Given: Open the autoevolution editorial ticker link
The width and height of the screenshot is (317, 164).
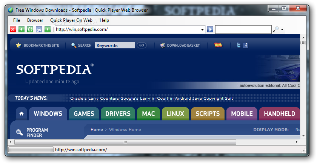Looking at the screenshot, I should point(270,85).
